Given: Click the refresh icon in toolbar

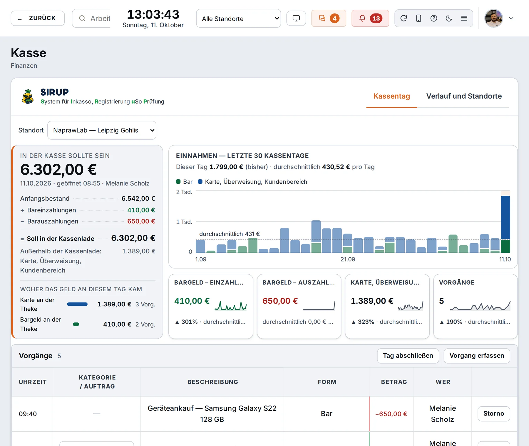Looking at the screenshot, I should tap(404, 18).
